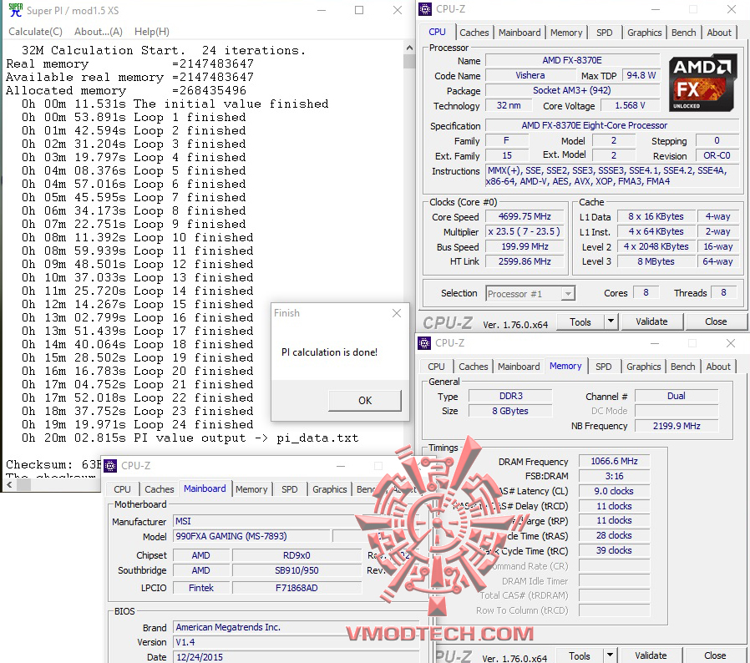750x663 pixels.
Task: Select About tab in the Memory CPU-Z window
Action: point(718,367)
